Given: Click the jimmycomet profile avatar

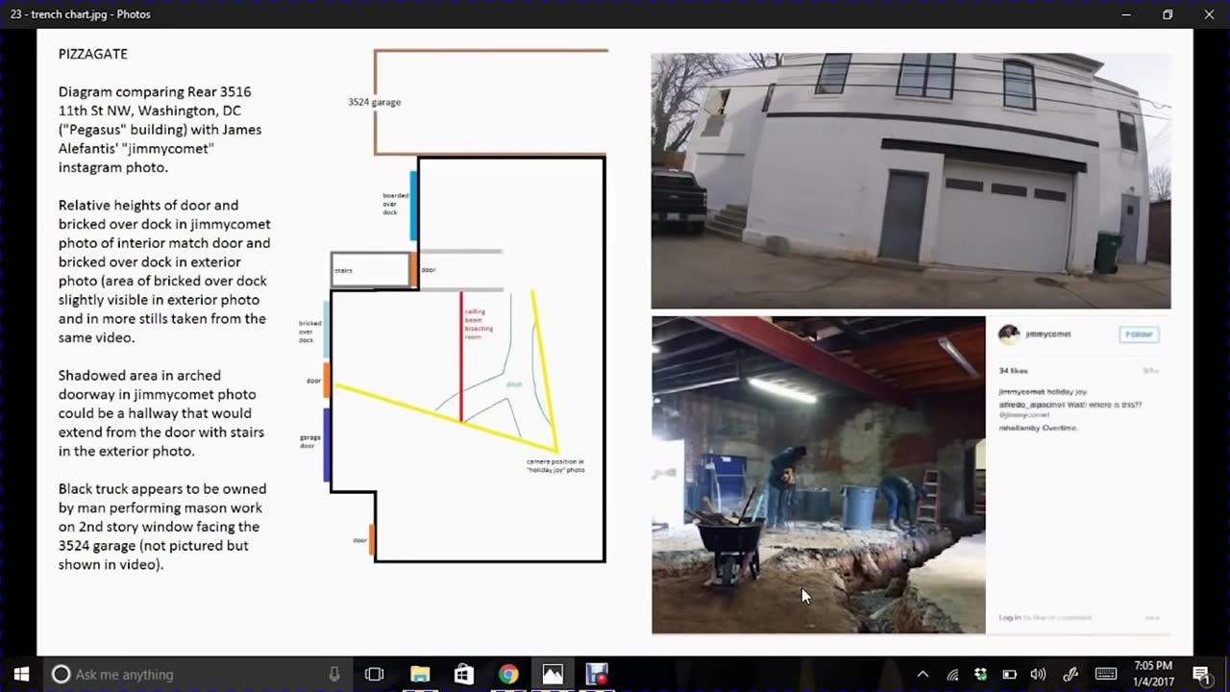Looking at the screenshot, I should point(1008,334).
